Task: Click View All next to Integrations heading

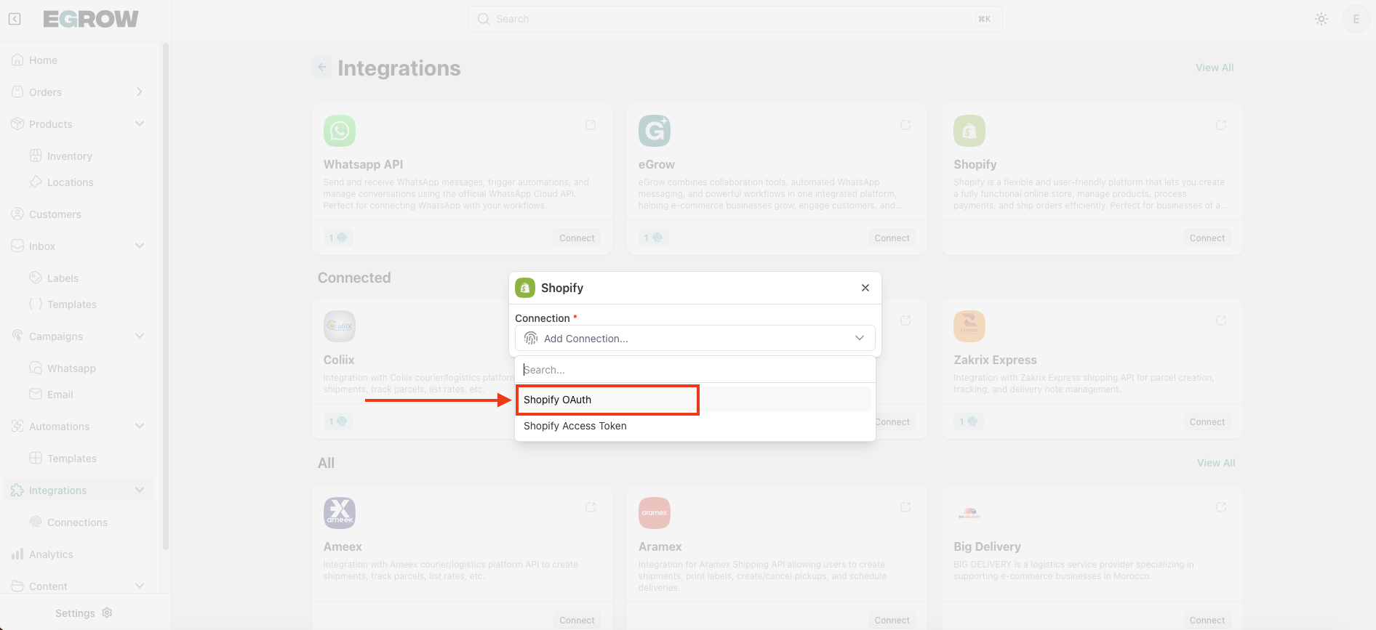Action: 1215,68
